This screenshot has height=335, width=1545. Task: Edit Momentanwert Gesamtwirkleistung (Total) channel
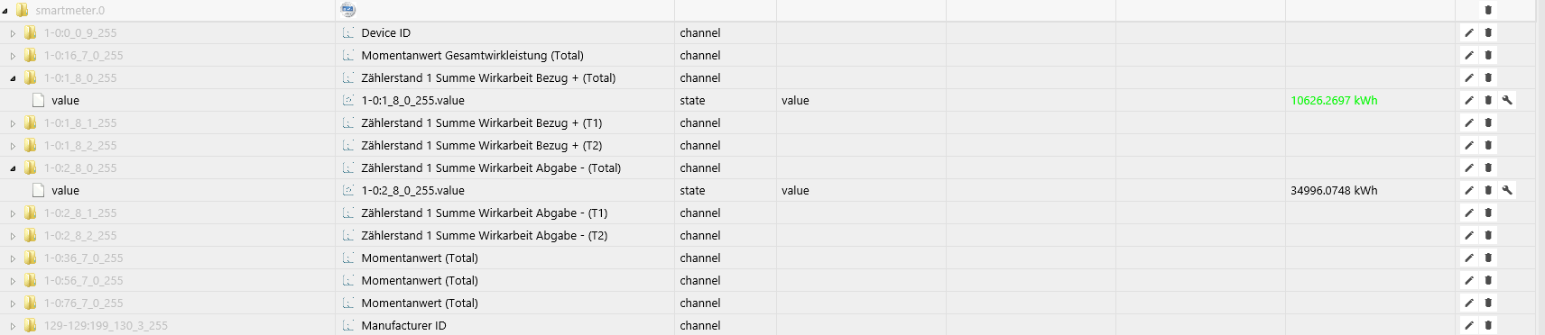pos(1468,55)
